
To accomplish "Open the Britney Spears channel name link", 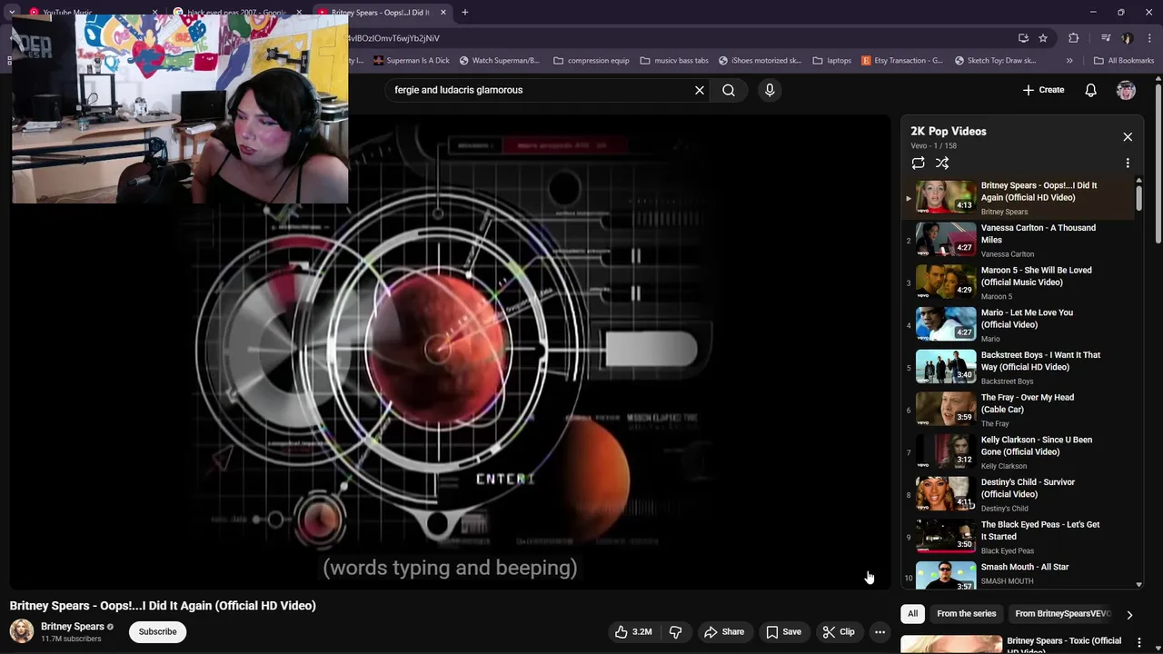I will point(73,627).
